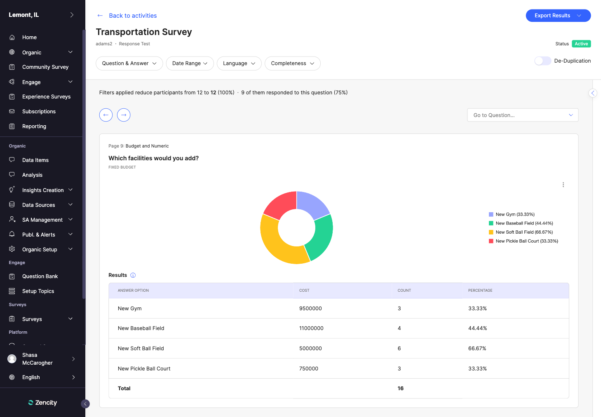This screenshot has height=417, width=601.
Task: Click the next question arrow button
Action: 124,115
